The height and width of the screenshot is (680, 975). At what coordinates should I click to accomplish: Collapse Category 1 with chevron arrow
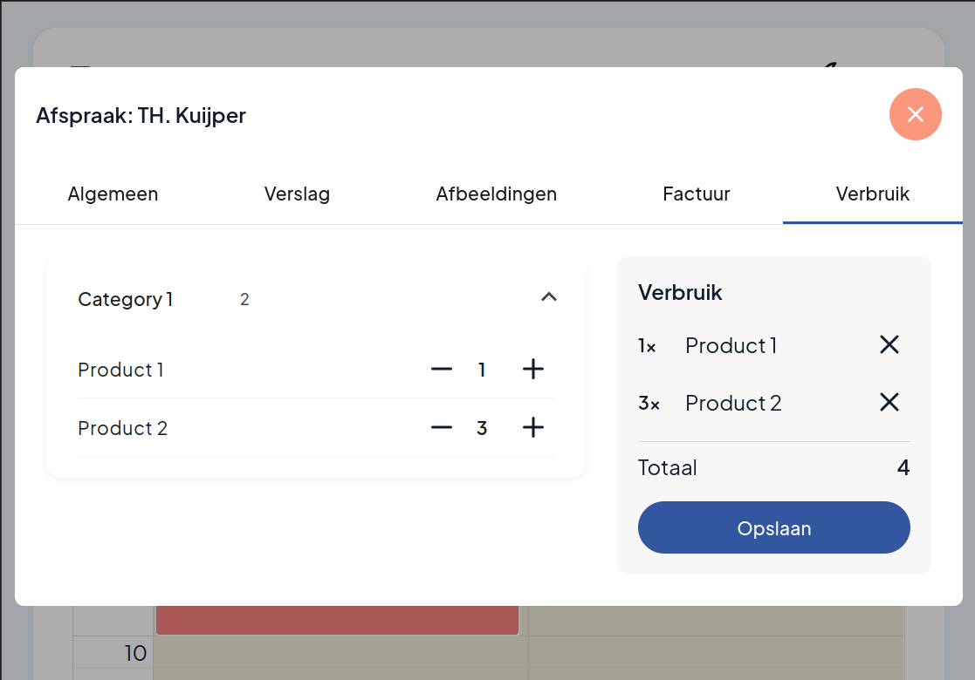pyautogui.click(x=548, y=296)
